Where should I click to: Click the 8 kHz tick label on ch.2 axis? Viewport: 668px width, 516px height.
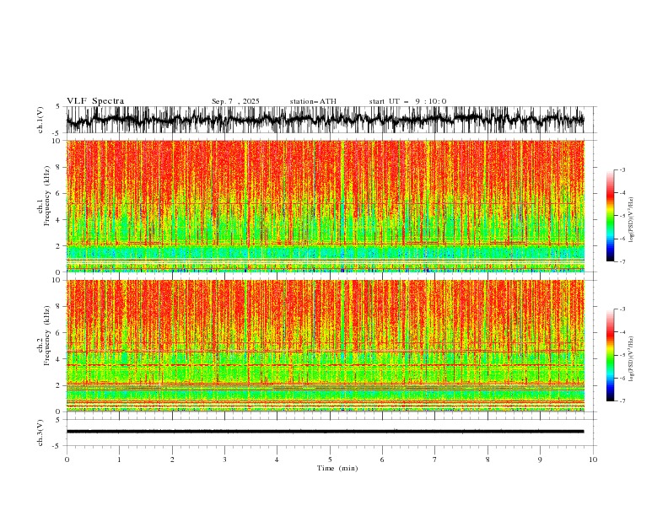point(58,307)
